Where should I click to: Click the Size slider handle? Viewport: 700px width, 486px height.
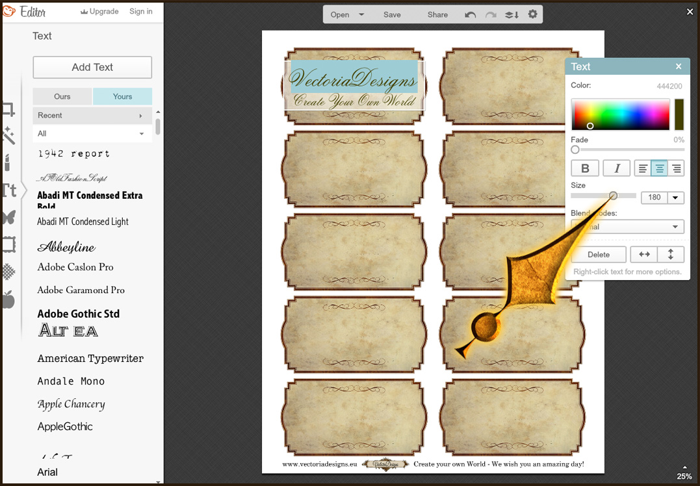[613, 196]
